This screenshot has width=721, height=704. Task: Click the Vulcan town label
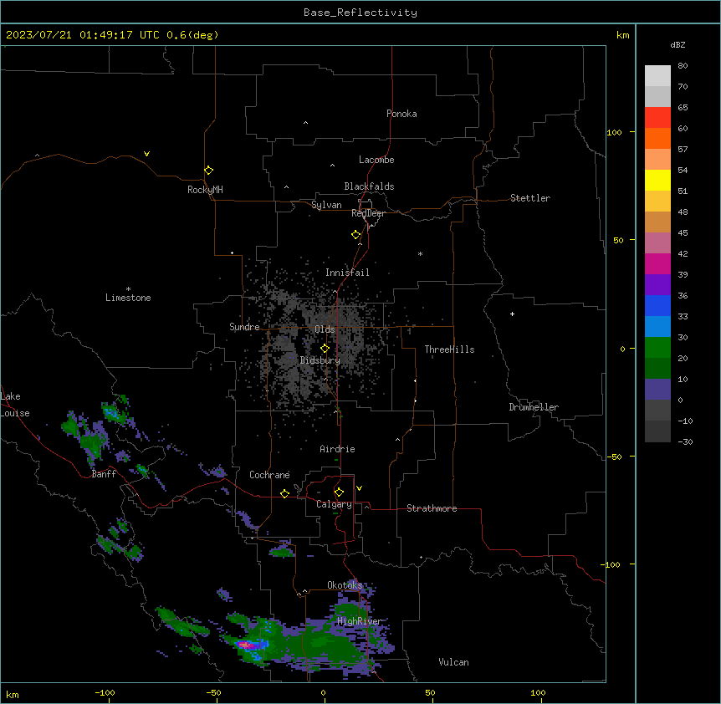point(454,662)
